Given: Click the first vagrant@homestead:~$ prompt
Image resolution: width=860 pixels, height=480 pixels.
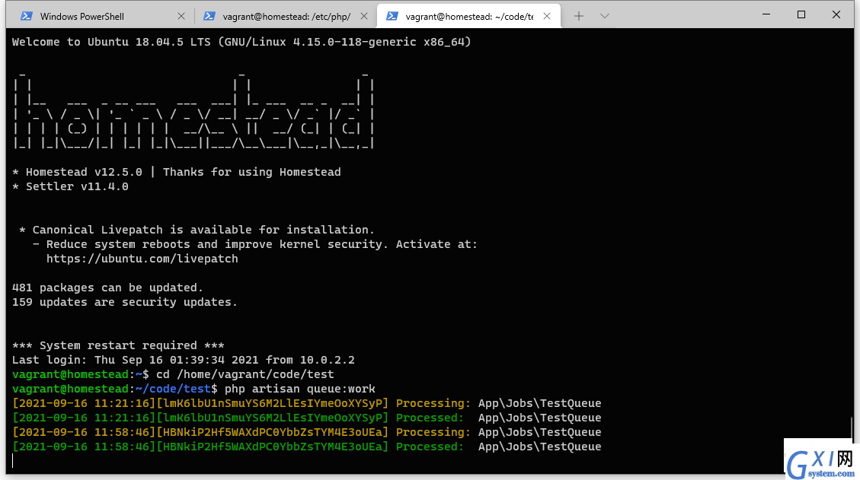Looking at the screenshot, I should pyautogui.click(x=81, y=374).
